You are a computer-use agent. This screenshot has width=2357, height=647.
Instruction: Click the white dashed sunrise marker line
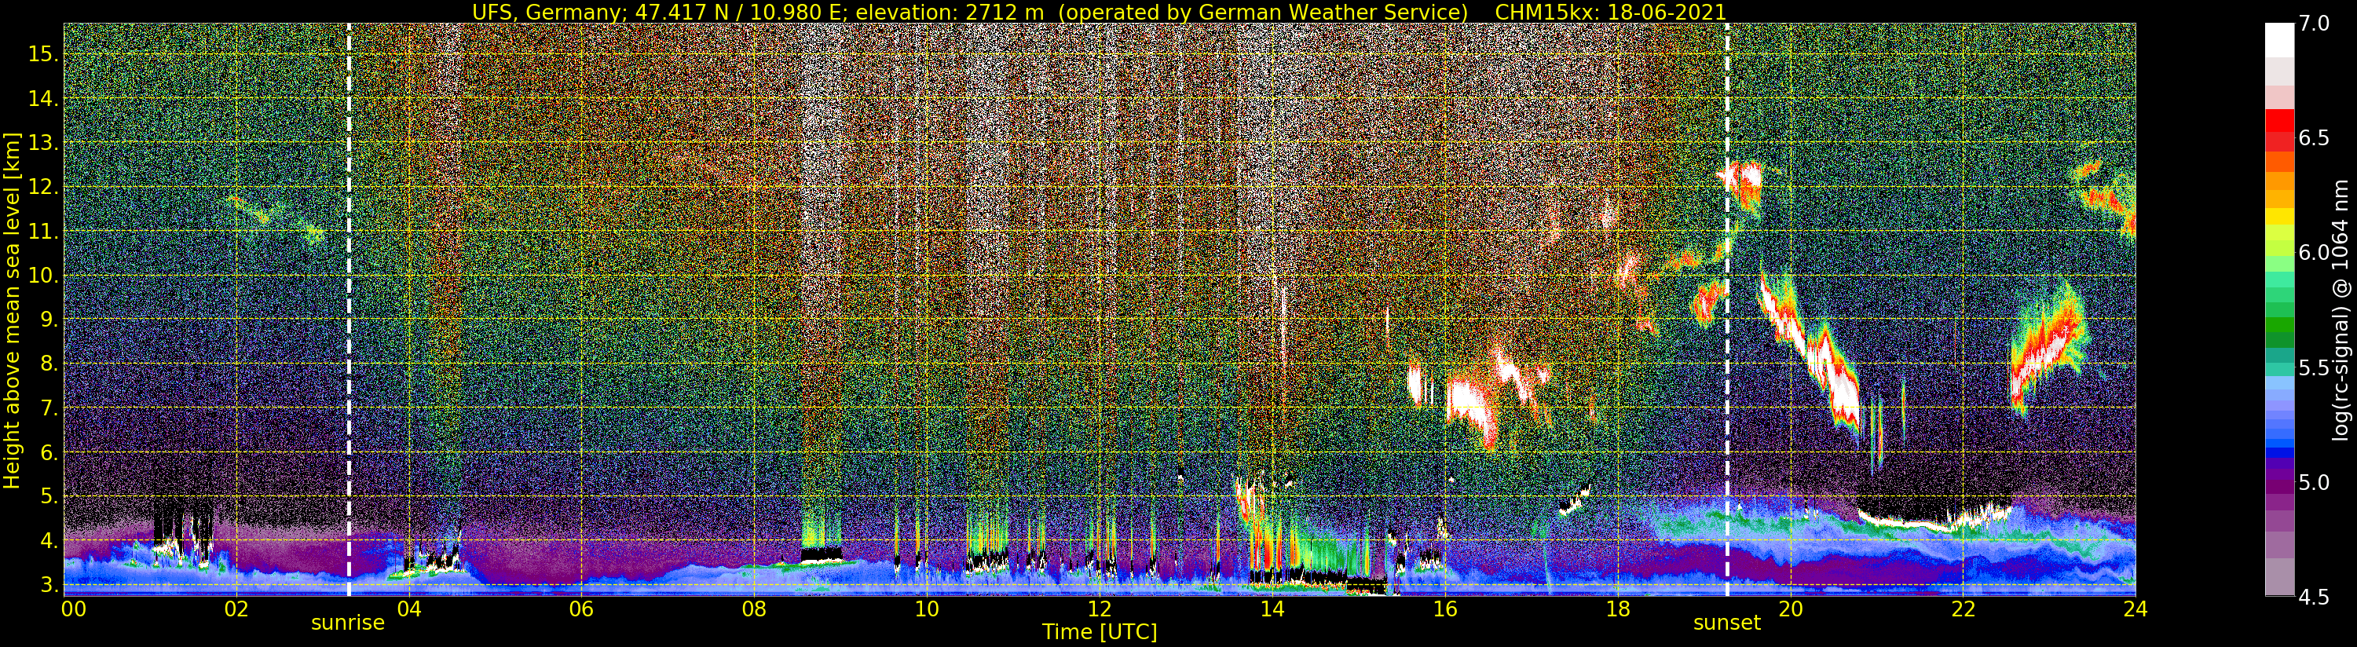point(349,309)
